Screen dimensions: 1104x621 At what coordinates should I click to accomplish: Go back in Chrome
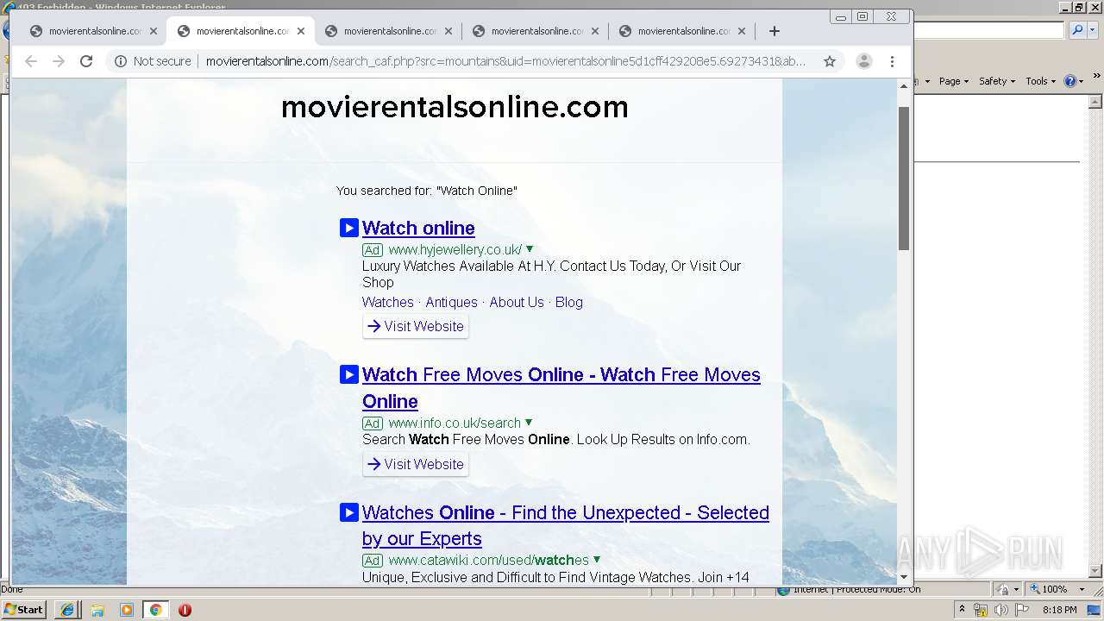coord(31,61)
